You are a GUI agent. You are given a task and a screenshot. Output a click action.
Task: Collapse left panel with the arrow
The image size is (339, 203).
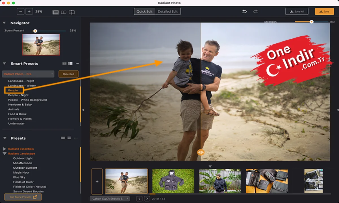(x=83, y=110)
